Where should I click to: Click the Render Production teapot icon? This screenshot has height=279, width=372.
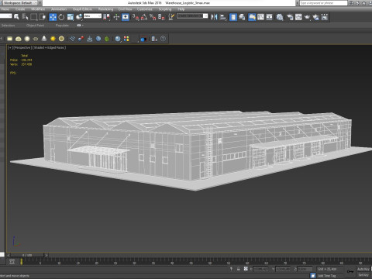point(307,17)
